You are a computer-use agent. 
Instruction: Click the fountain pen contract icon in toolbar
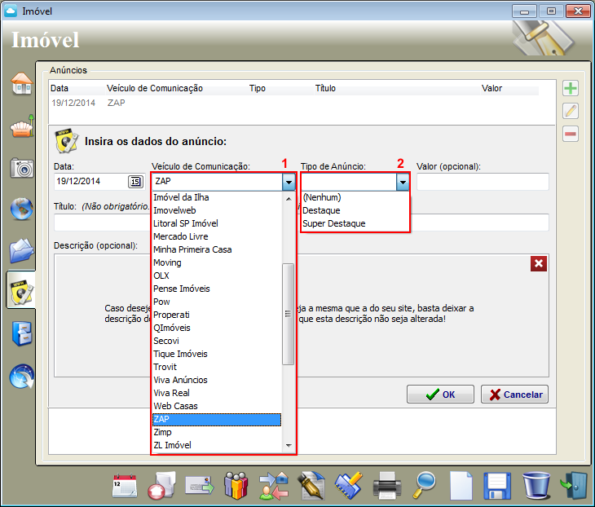311,485
